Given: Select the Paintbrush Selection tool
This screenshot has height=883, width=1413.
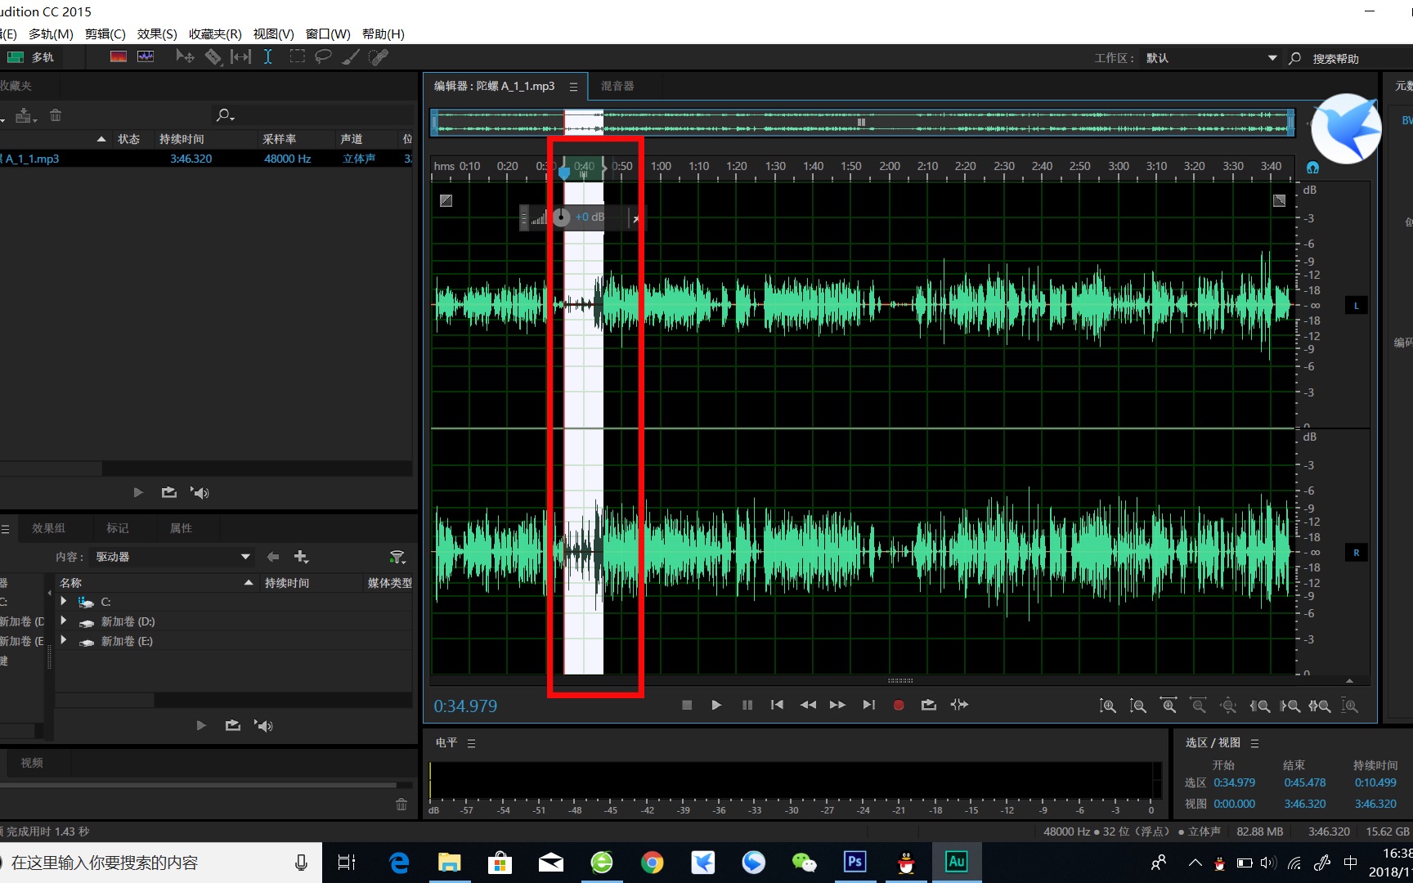Looking at the screenshot, I should tap(351, 57).
